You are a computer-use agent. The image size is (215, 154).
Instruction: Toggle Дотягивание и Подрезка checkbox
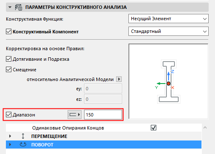[8, 59]
